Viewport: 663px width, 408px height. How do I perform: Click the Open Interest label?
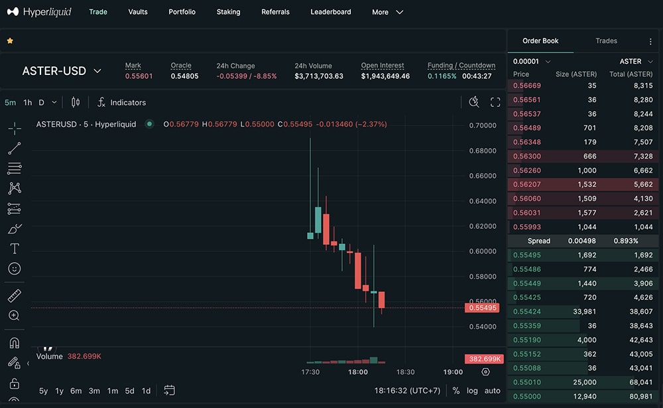tap(383, 65)
